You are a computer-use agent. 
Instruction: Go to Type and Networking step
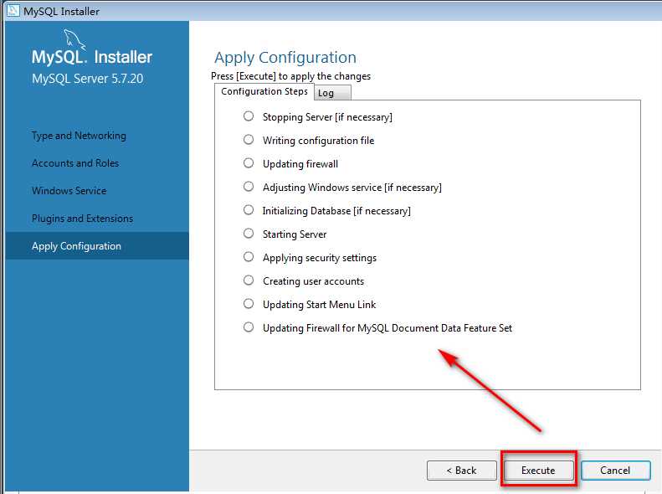[79, 136]
